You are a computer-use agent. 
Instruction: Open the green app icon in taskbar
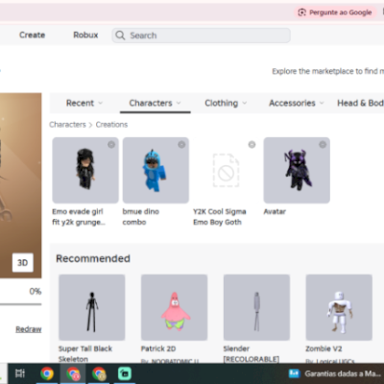coord(125,373)
